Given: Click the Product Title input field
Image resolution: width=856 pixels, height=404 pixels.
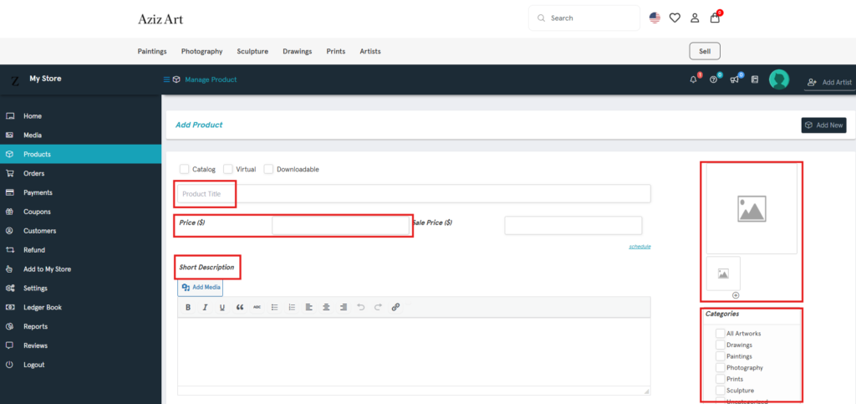Looking at the screenshot, I should (x=413, y=194).
